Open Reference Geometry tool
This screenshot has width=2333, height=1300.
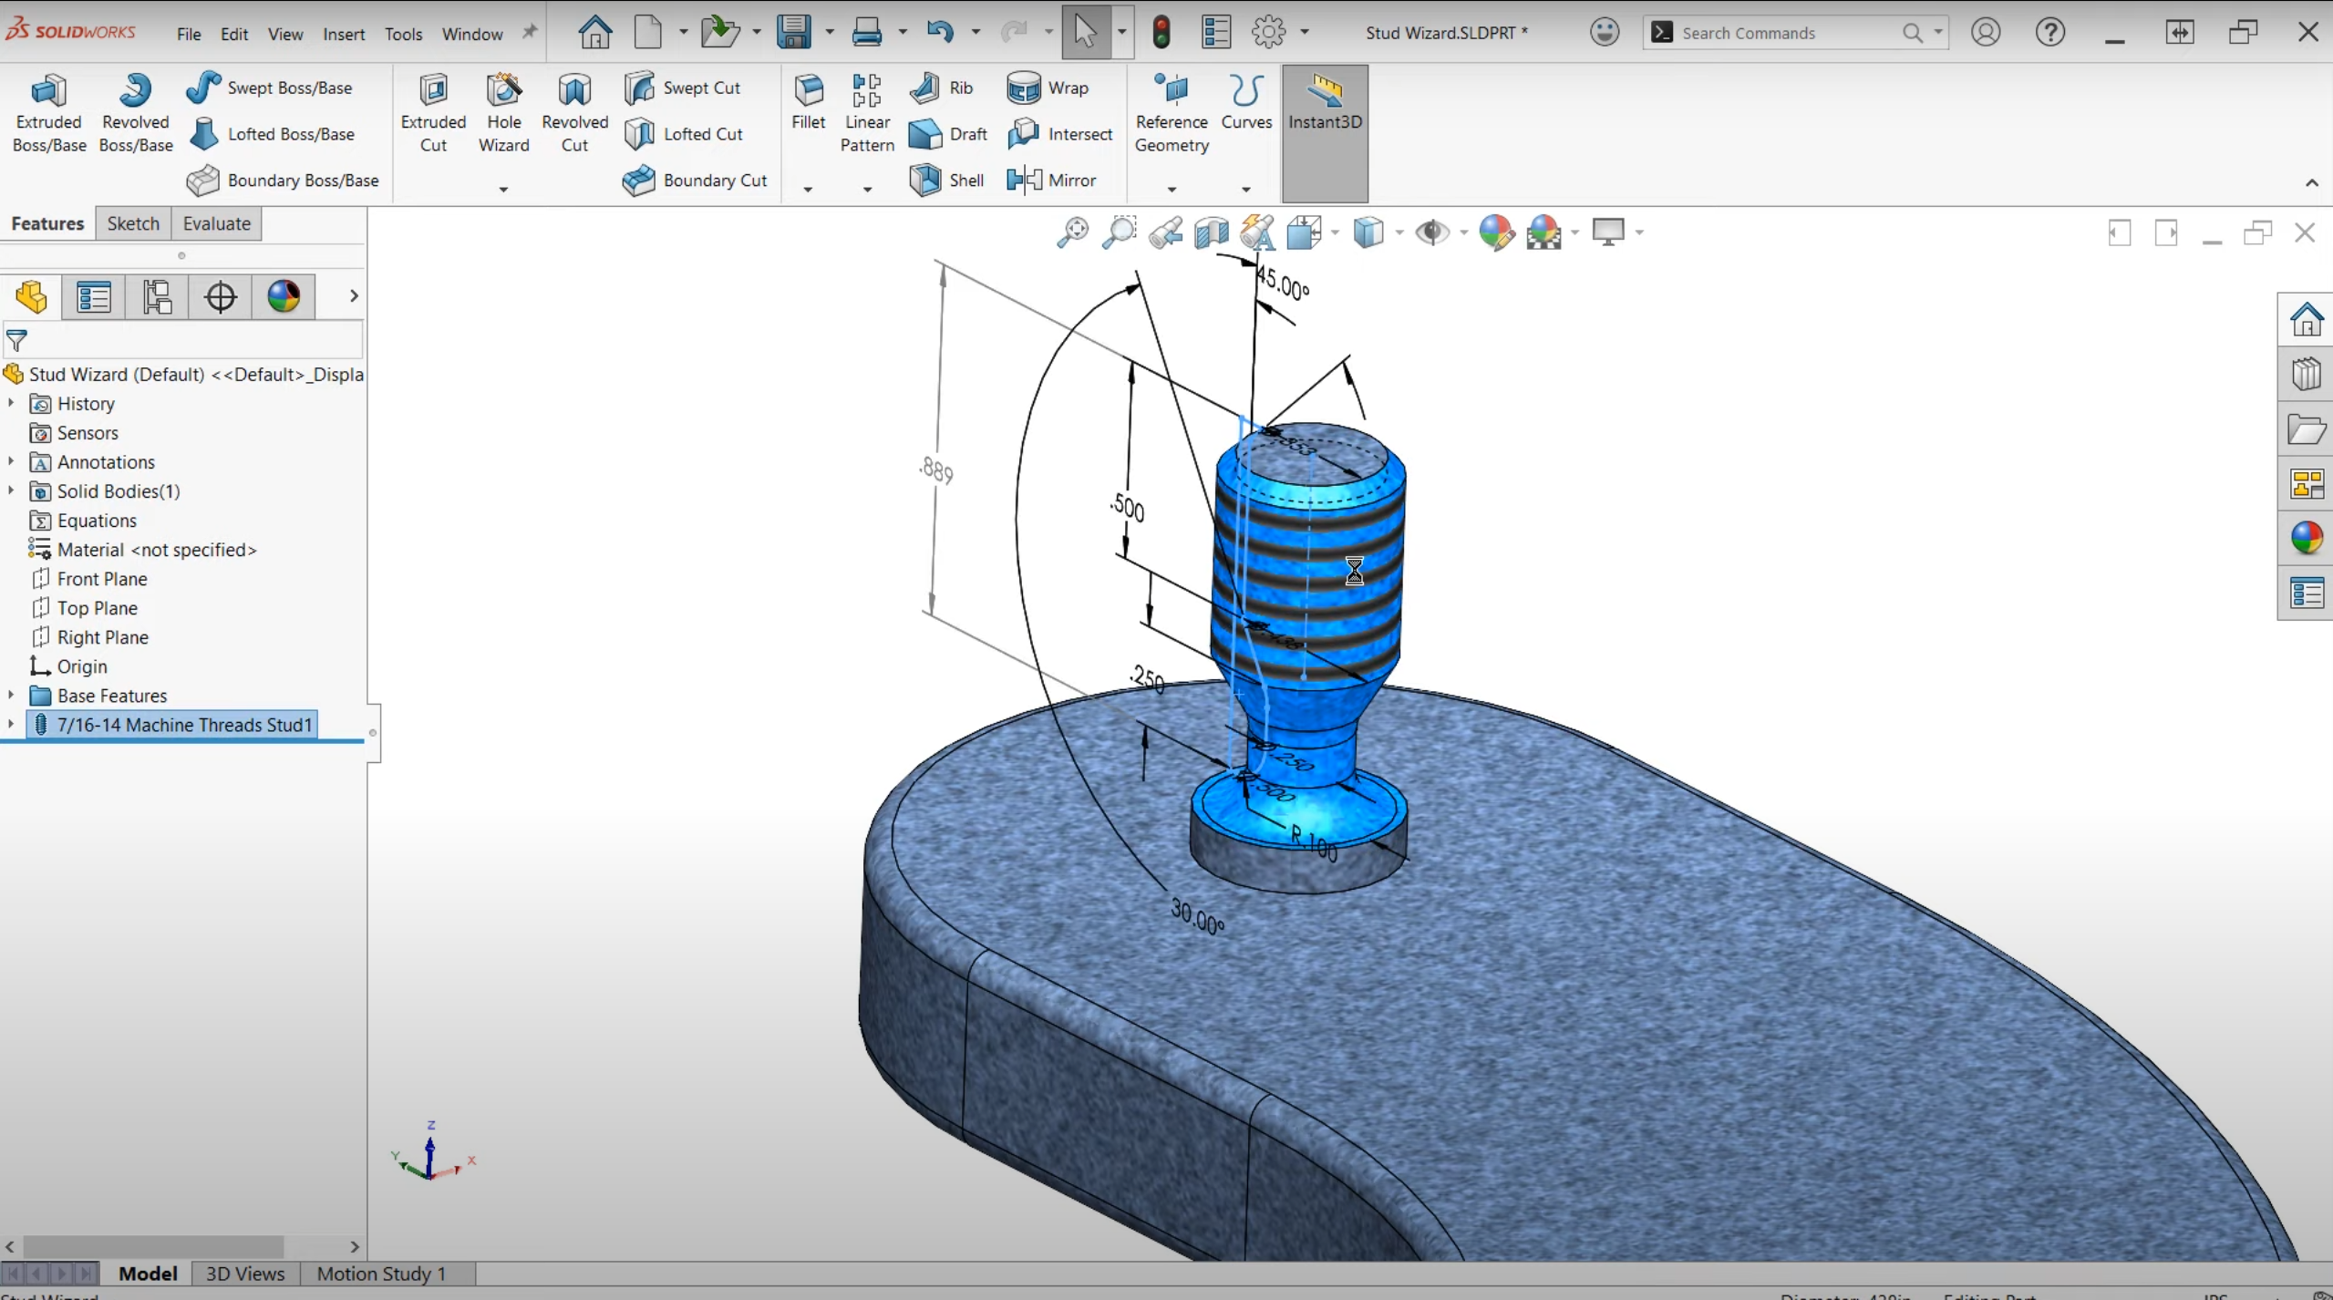(x=1172, y=113)
